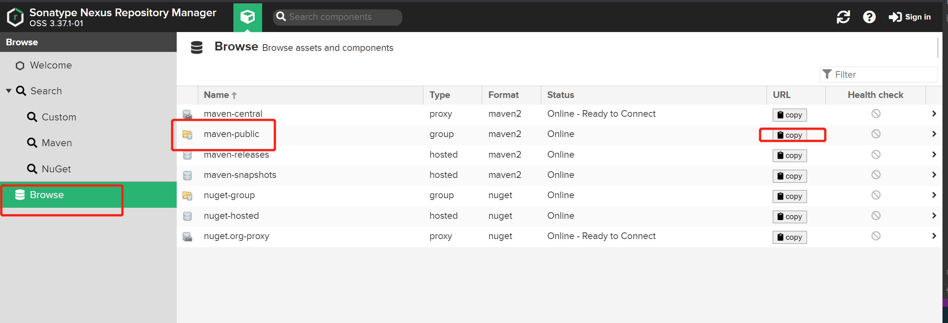Click health check icon for nuget.org-proxy
The width and height of the screenshot is (948, 323).
pos(876,236)
